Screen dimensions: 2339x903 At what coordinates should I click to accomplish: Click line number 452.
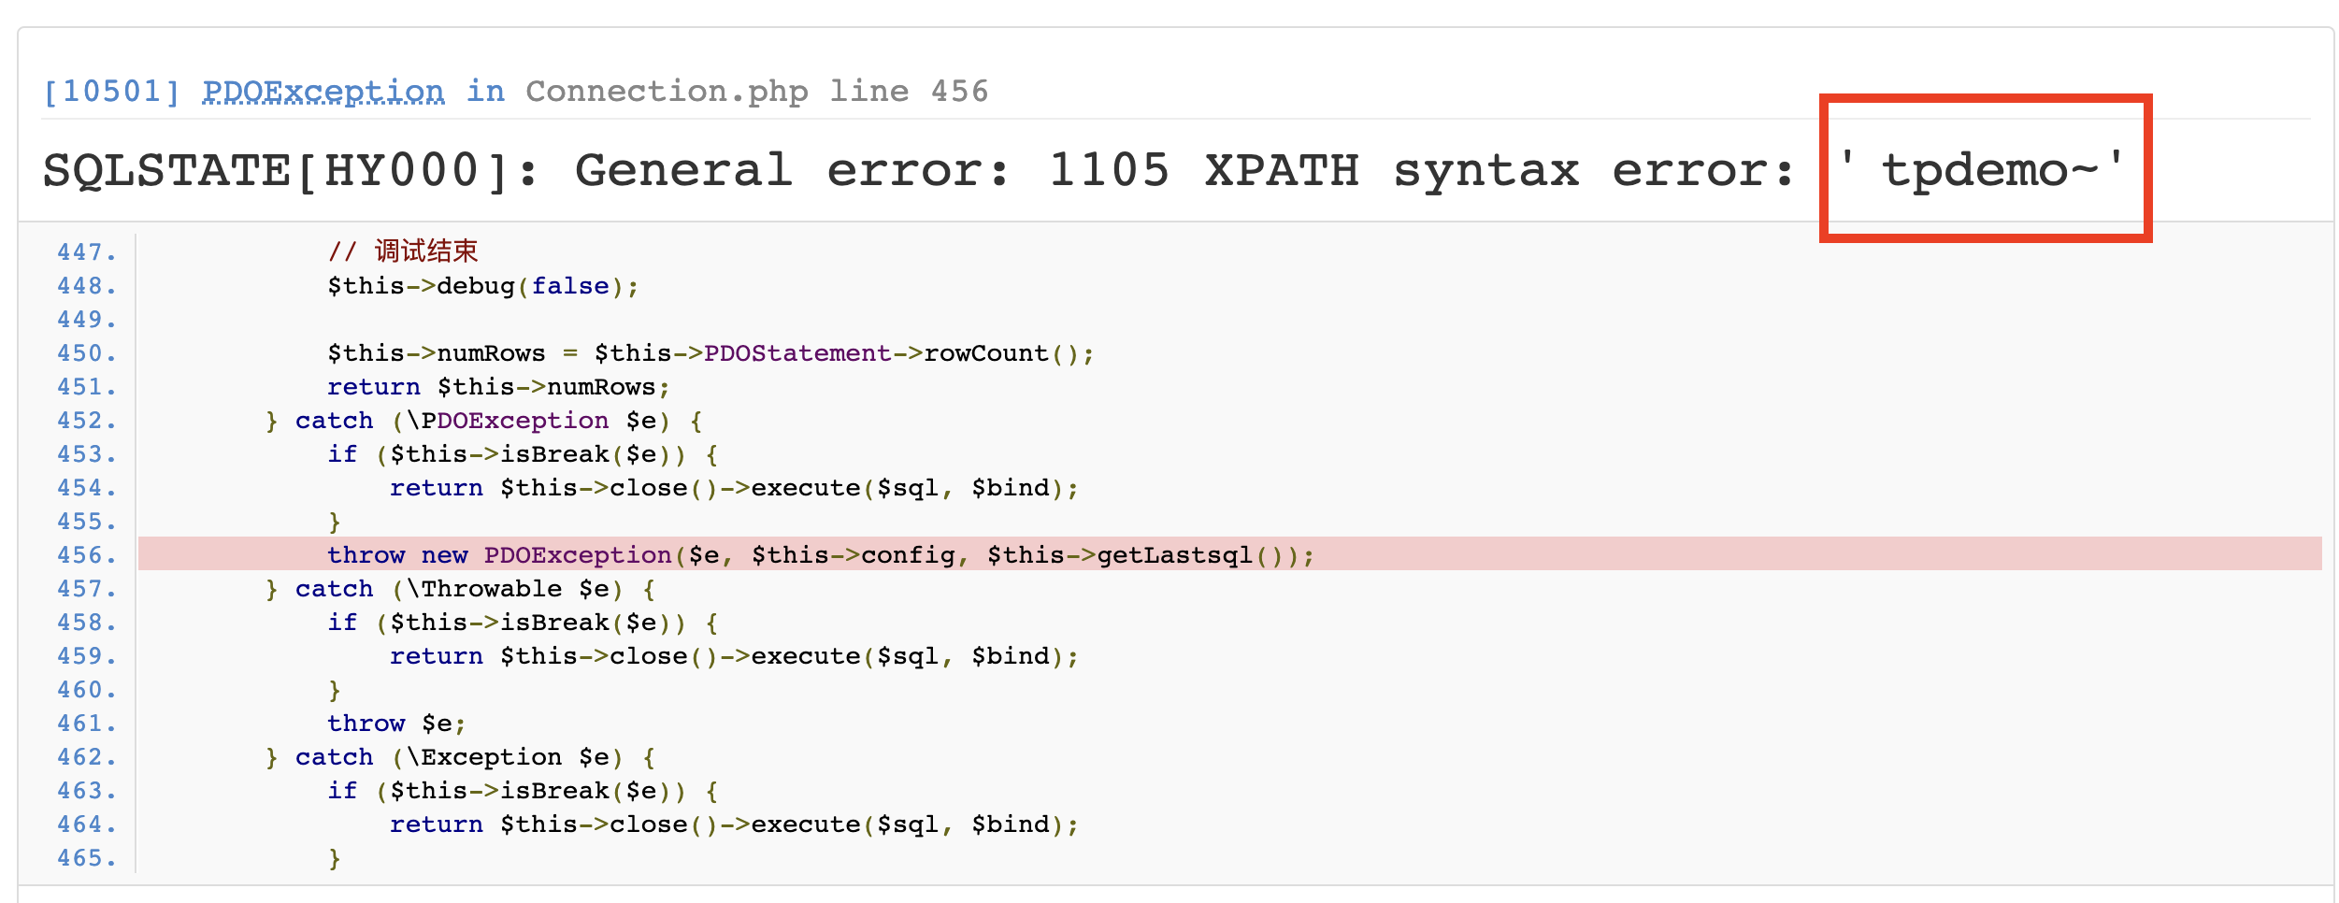pyautogui.click(x=86, y=421)
